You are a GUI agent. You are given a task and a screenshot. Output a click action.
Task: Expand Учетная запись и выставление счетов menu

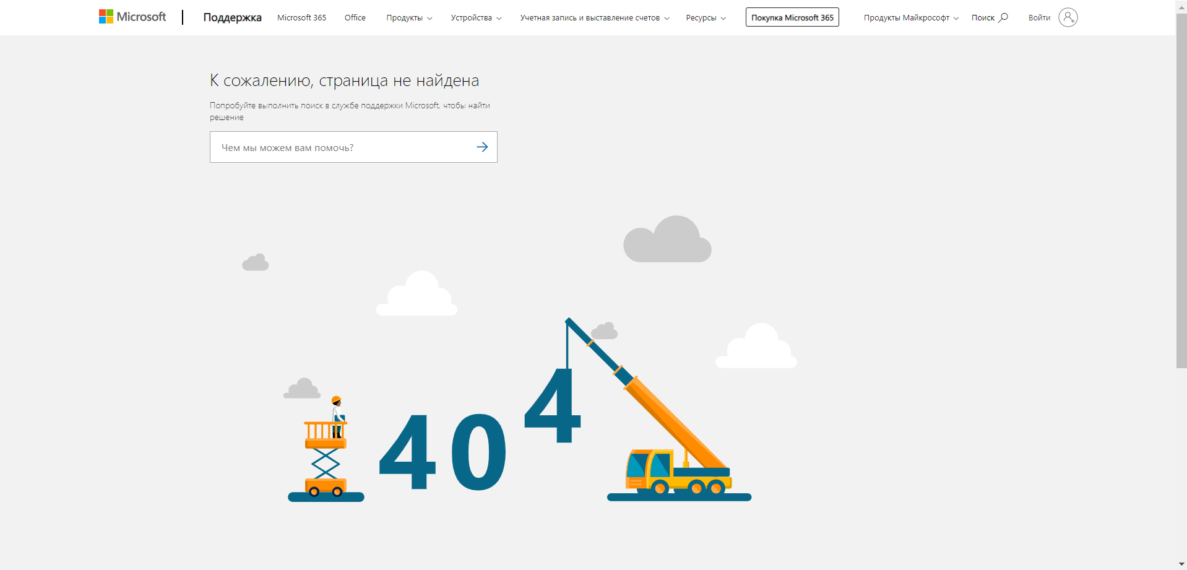594,17
